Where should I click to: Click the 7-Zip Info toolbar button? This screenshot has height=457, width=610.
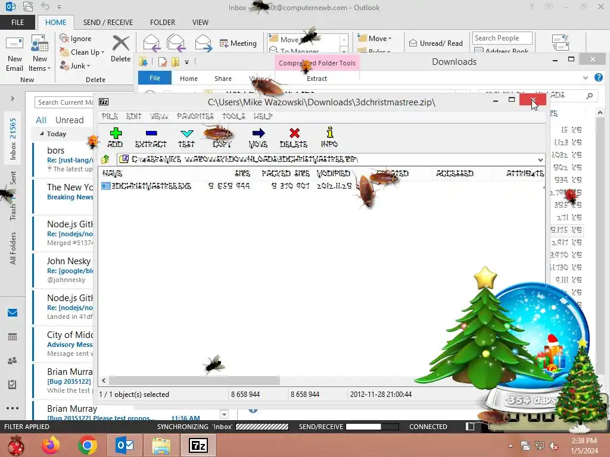tap(329, 137)
